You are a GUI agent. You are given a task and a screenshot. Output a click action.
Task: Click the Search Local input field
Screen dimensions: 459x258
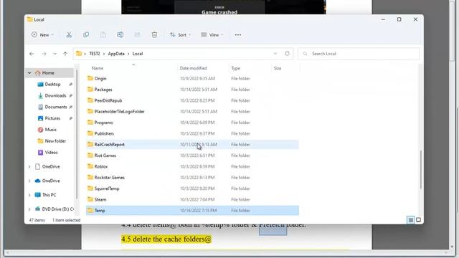point(359,54)
